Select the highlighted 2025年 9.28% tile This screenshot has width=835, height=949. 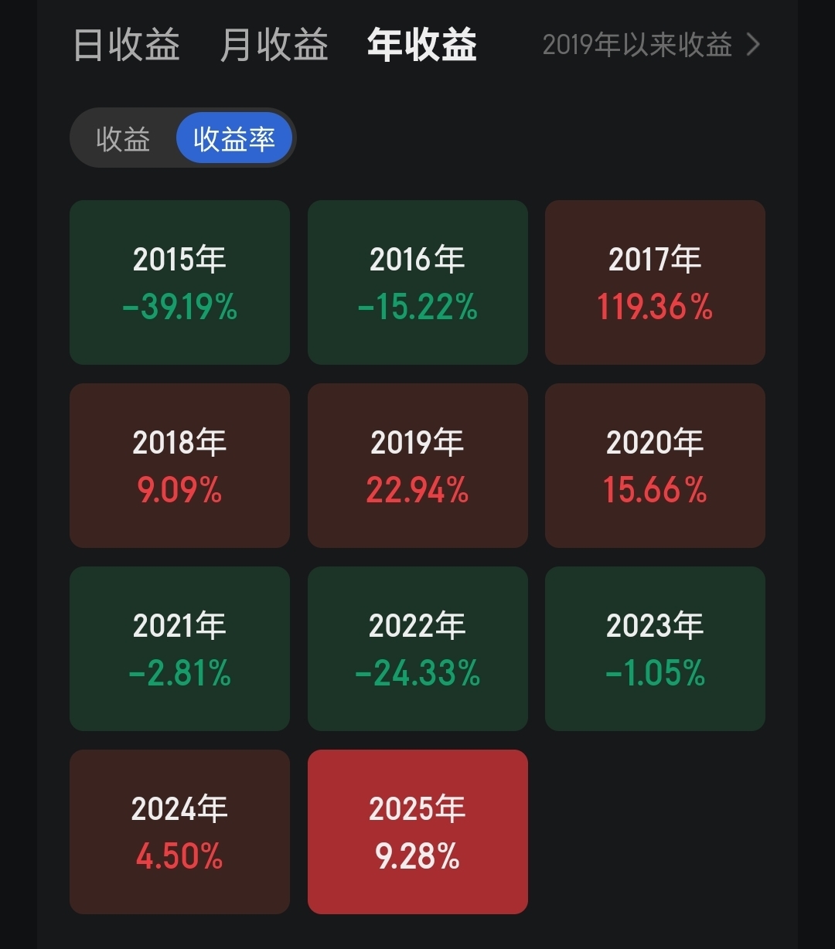pyautogui.click(x=417, y=832)
